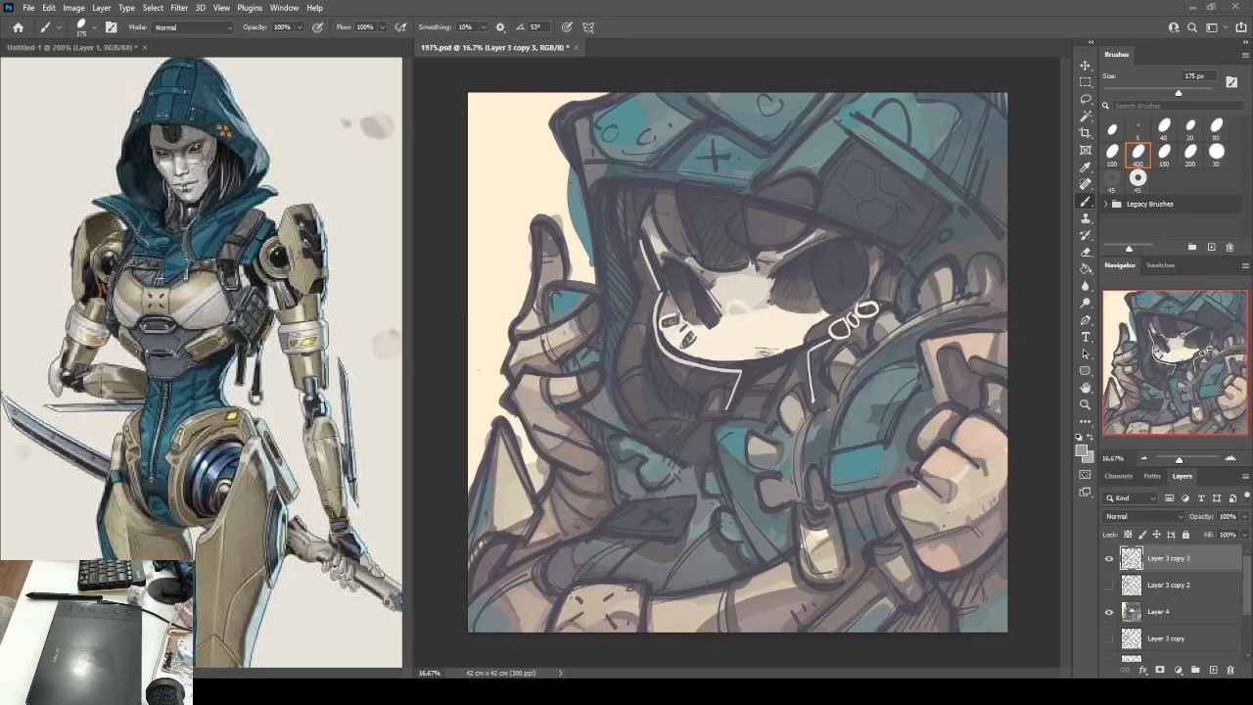This screenshot has width=1253, height=705.
Task: Hide Layer 3 copy 3 using eye icon
Action: [1109, 559]
